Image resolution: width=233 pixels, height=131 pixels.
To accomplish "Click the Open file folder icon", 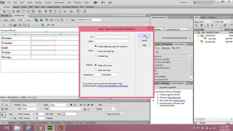I will [x=10, y=25].
